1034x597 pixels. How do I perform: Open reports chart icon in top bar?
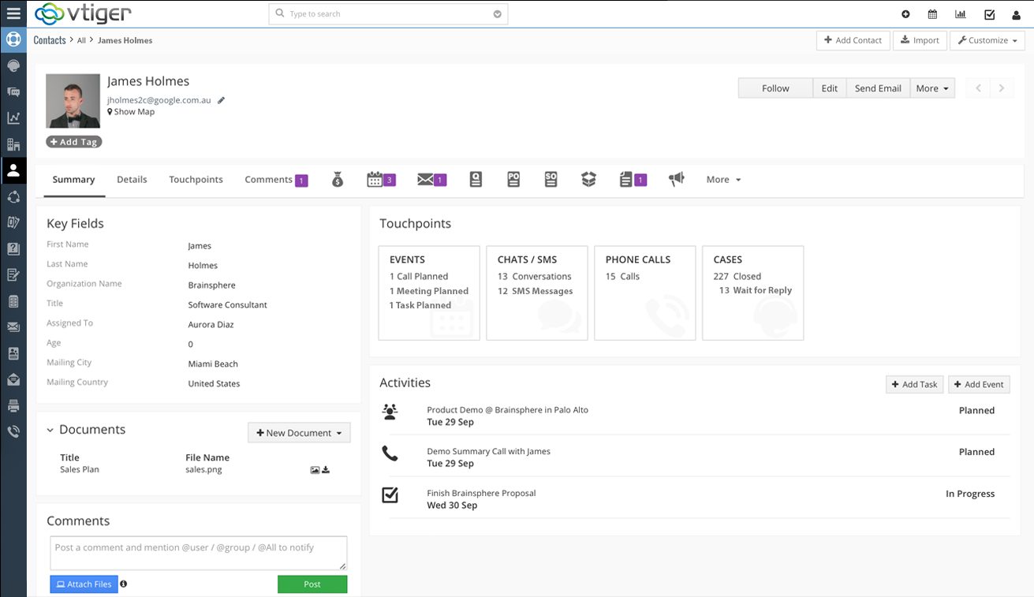pyautogui.click(x=960, y=14)
